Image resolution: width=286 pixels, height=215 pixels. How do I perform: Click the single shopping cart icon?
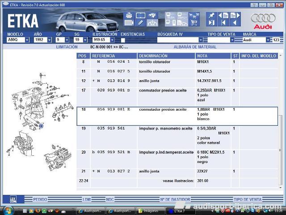(x=194, y=23)
